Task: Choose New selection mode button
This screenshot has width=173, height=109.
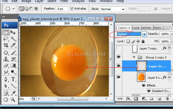Action: [x=21, y=9]
